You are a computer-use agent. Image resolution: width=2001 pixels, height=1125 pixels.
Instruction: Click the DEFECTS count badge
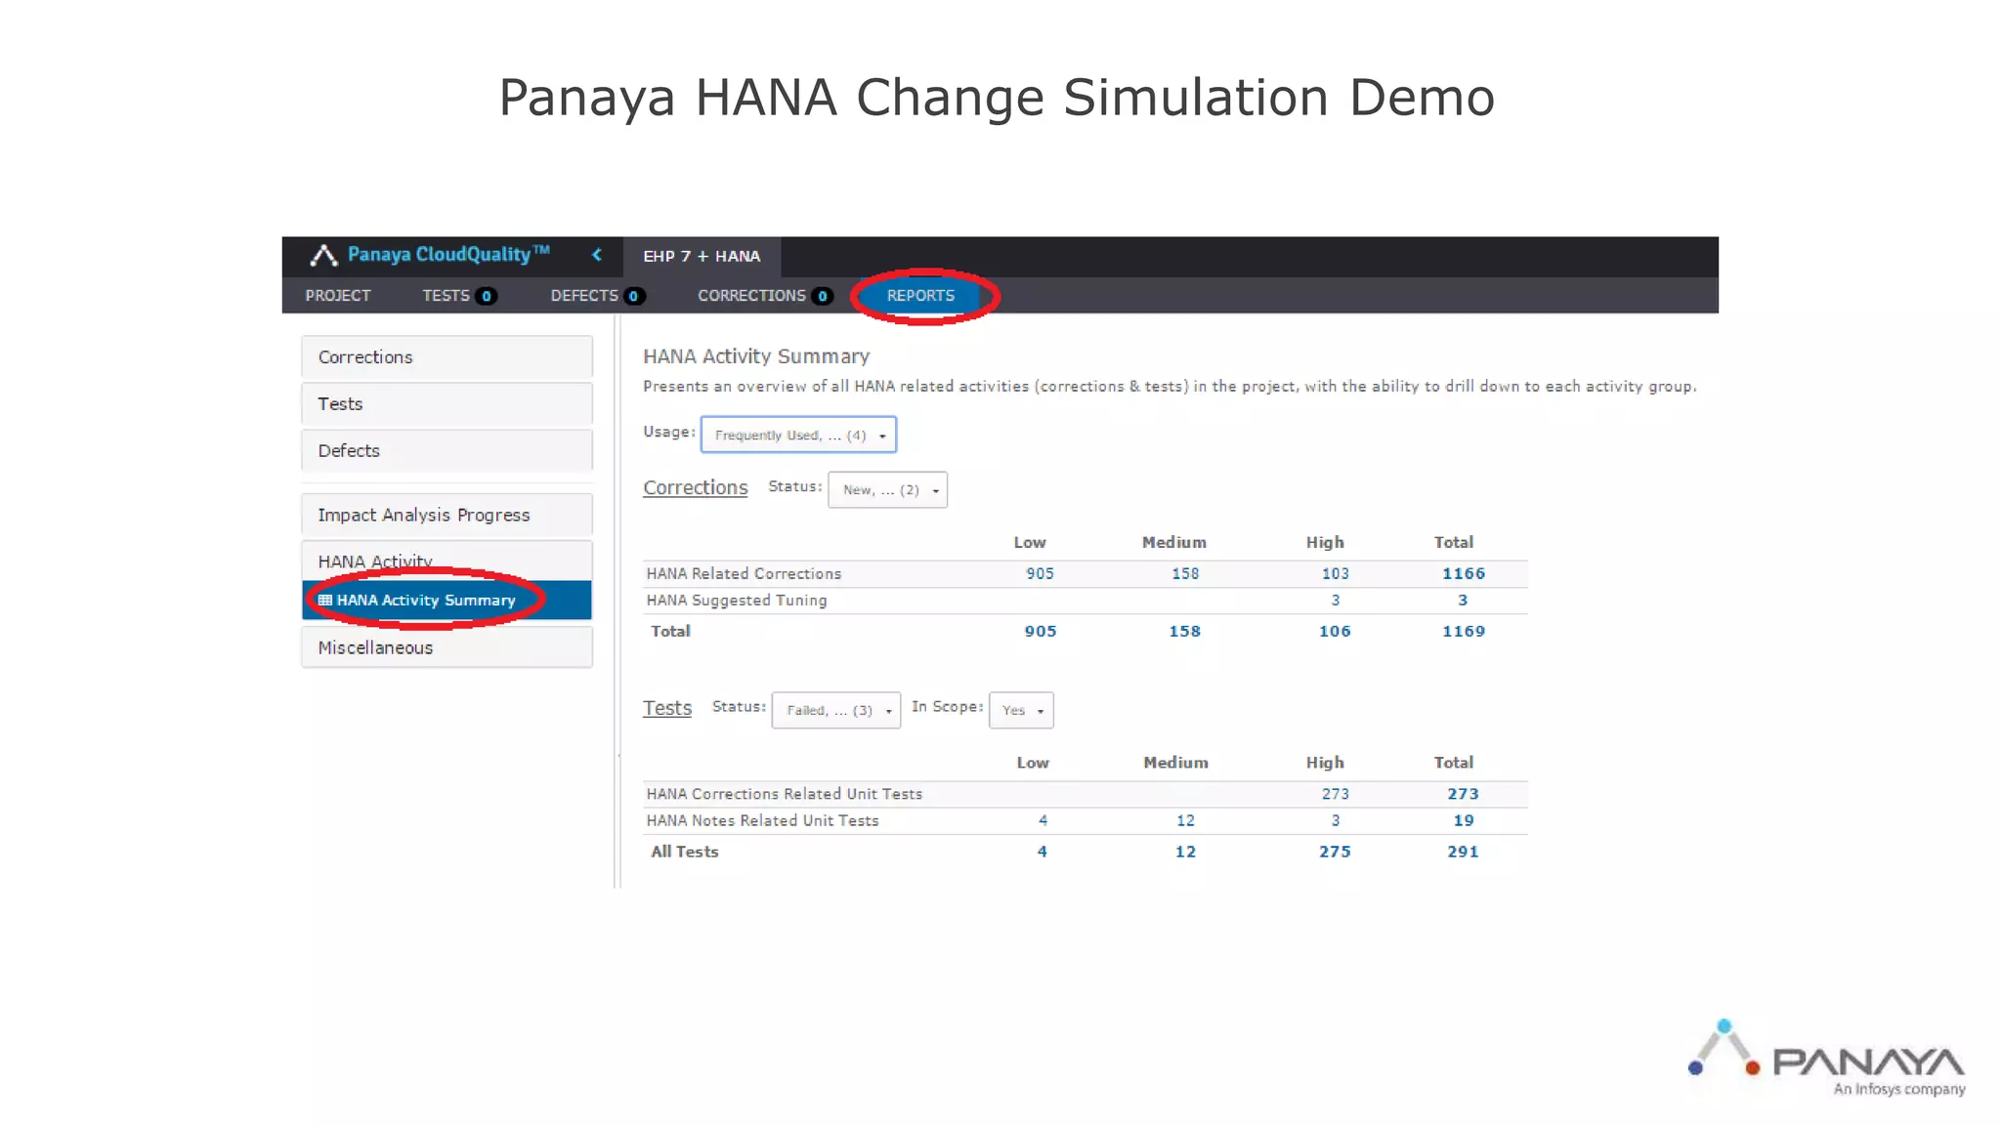pyautogui.click(x=633, y=296)
